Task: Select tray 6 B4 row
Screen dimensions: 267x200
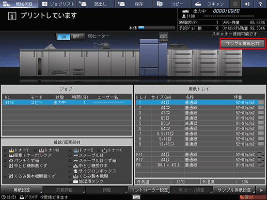Action: (x=200, y=128)
